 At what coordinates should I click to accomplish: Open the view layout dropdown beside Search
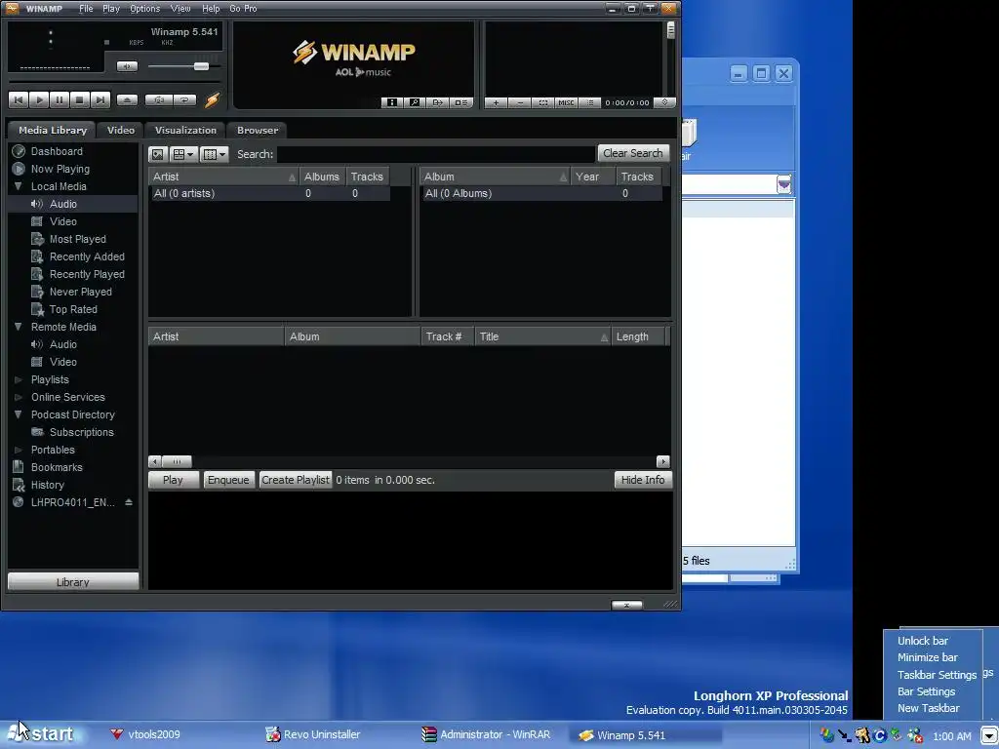(x=183, y=154)
